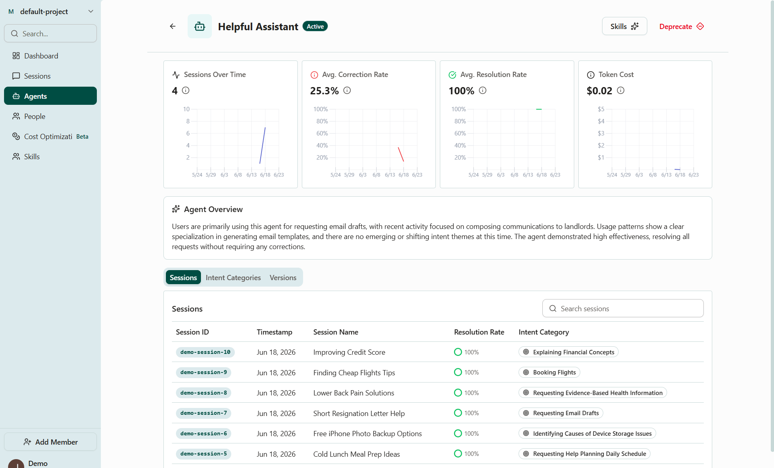This screenshot has width=774, height=468.
Task: Click the People icon in sidebar
Action: tap(16, 116)
